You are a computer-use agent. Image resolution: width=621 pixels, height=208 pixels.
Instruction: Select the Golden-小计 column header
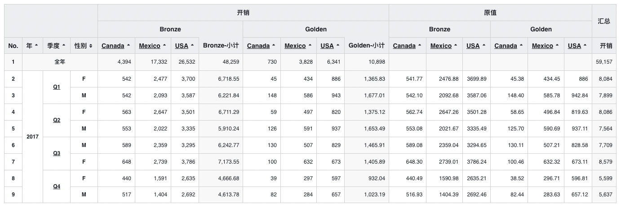pos(367,46)
